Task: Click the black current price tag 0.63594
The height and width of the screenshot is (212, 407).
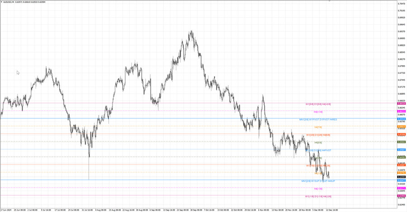Action: coord(402,177)
